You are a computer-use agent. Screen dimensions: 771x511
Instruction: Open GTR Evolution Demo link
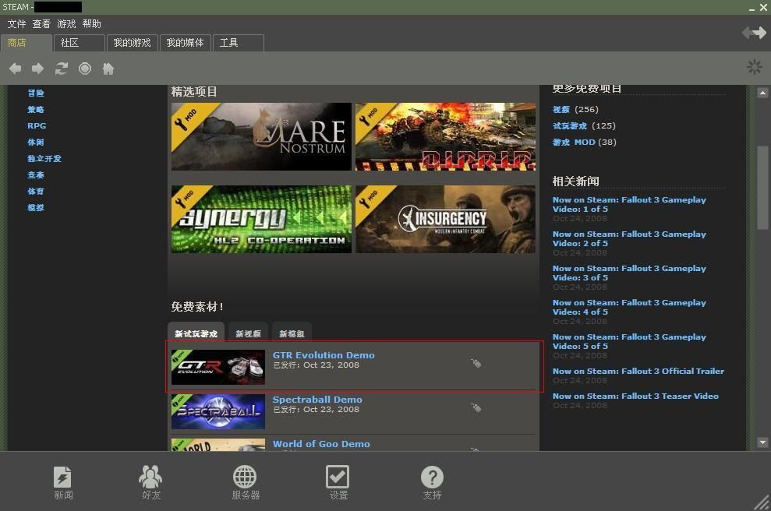324,354
